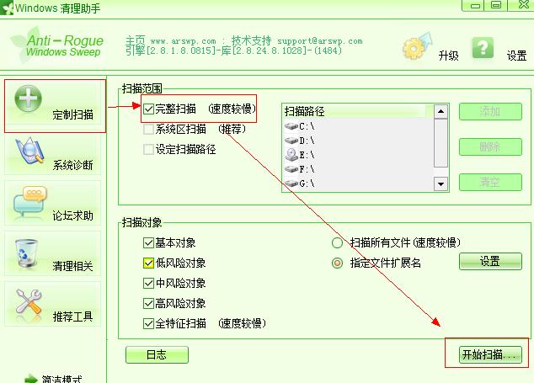Click the support@arswp.com support email link
The height and width of the screenshot is (383, 534).
tap(320, 41)
